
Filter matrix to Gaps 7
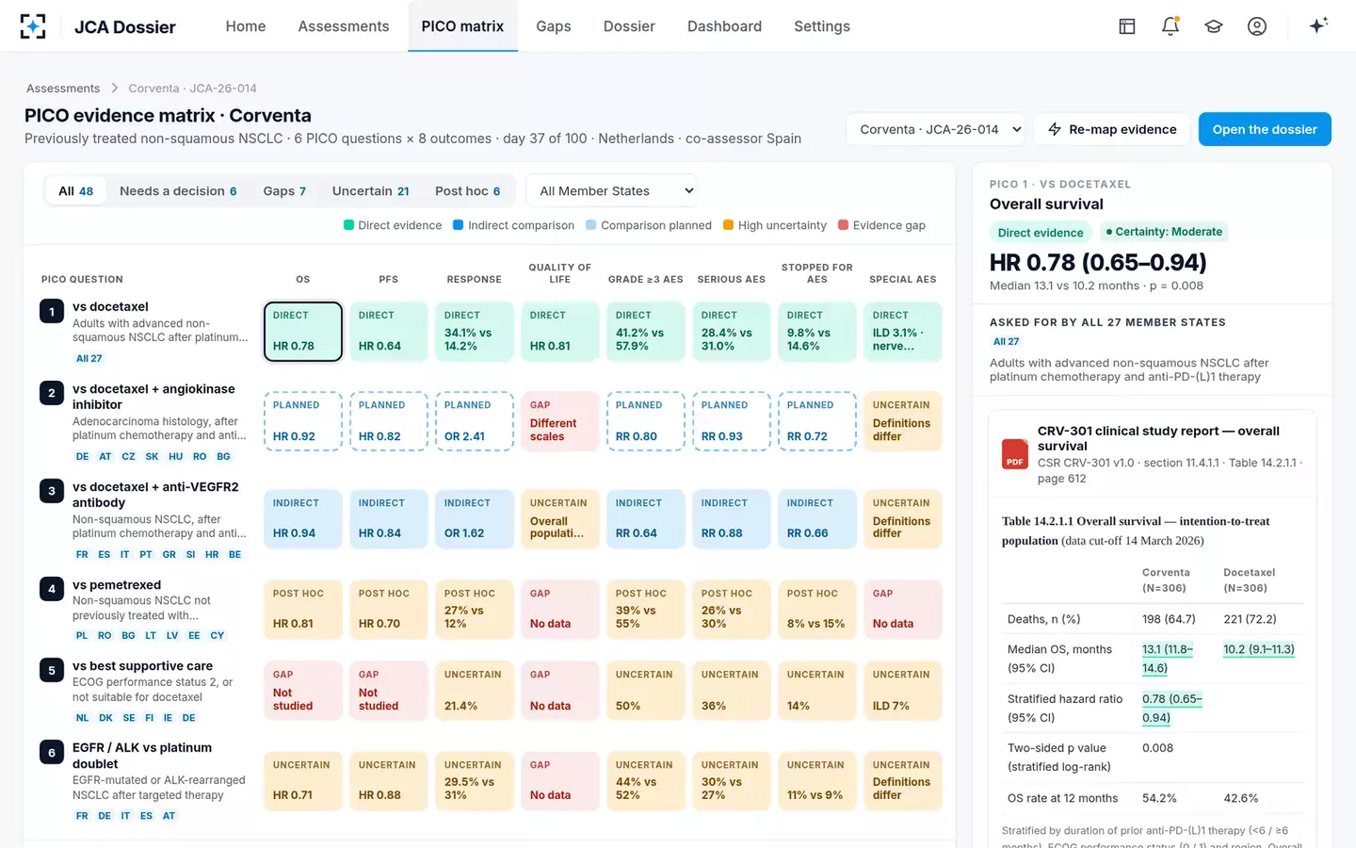click(284, 191)
